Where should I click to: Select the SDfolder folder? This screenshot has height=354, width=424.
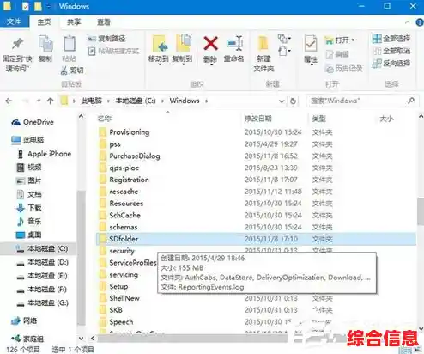click(256, 239)
